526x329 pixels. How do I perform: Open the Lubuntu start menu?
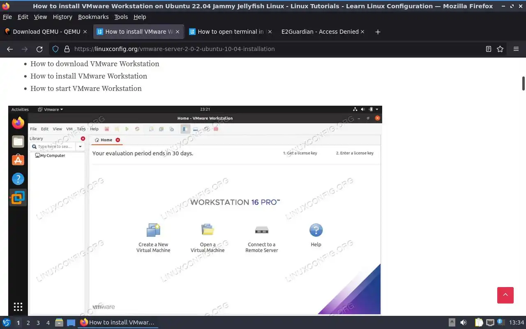pyautogui.click(x=7, y=322)
